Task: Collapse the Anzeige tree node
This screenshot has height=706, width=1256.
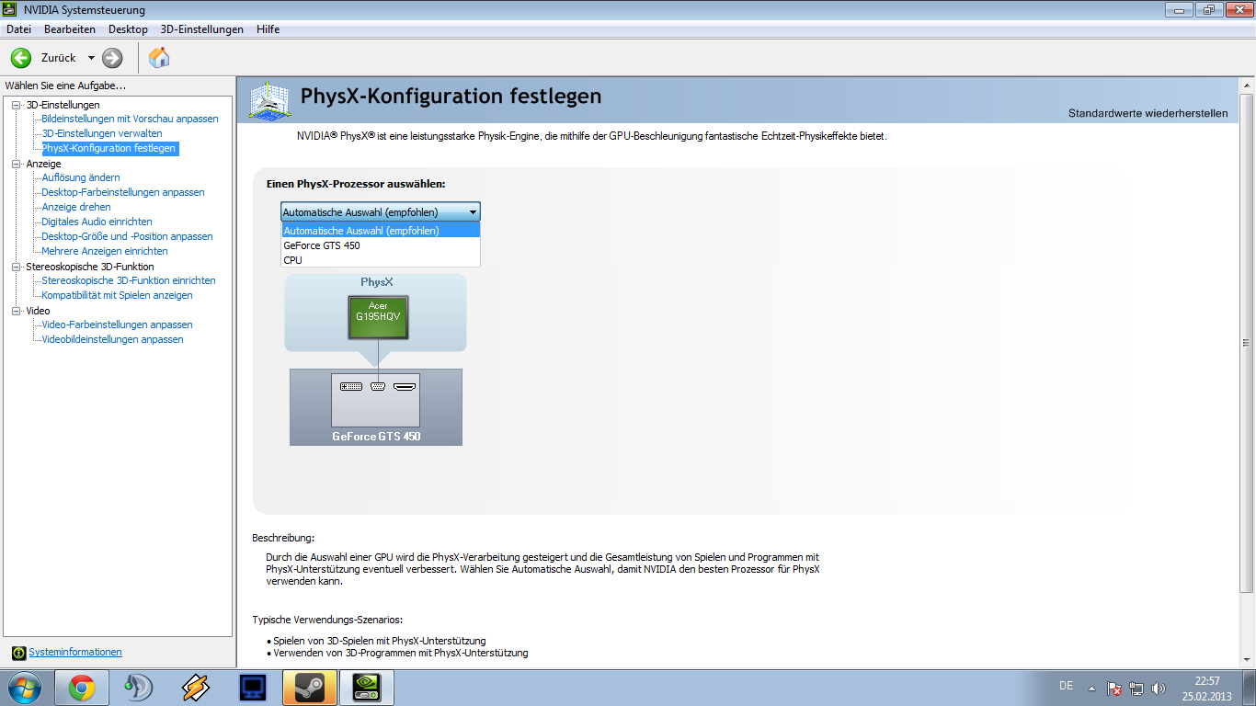Action: tap(16, 164)
